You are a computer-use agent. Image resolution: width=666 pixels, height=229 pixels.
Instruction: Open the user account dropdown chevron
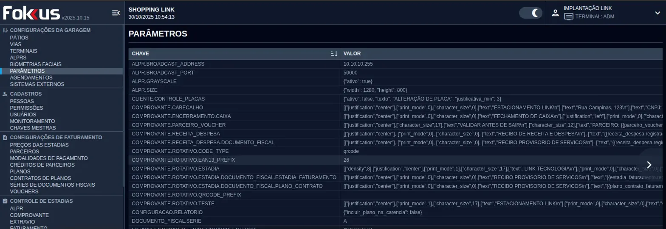[x=658, y=13]
